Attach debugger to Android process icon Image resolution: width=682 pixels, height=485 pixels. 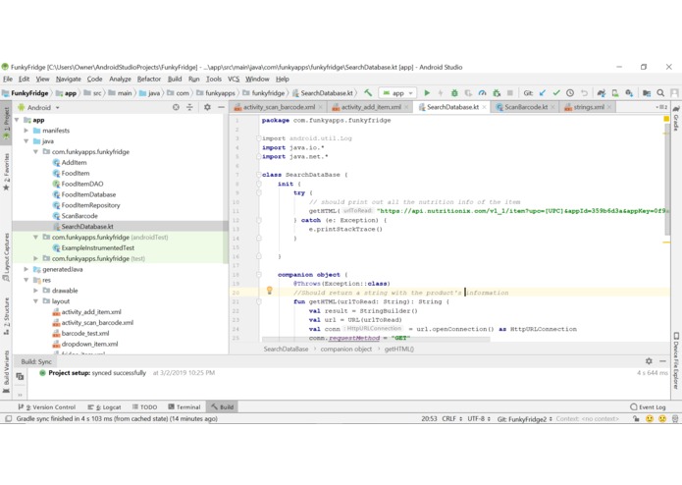tap(497, 92)
